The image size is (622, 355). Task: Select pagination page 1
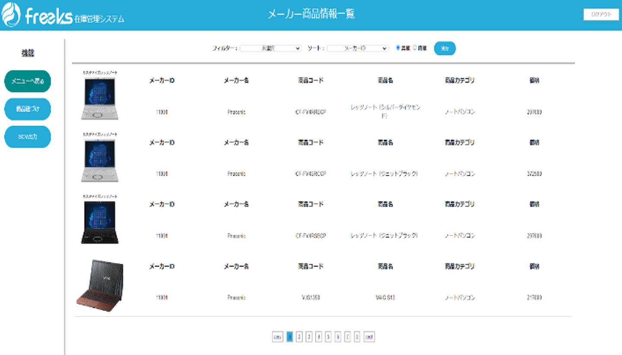pos(290,337)
